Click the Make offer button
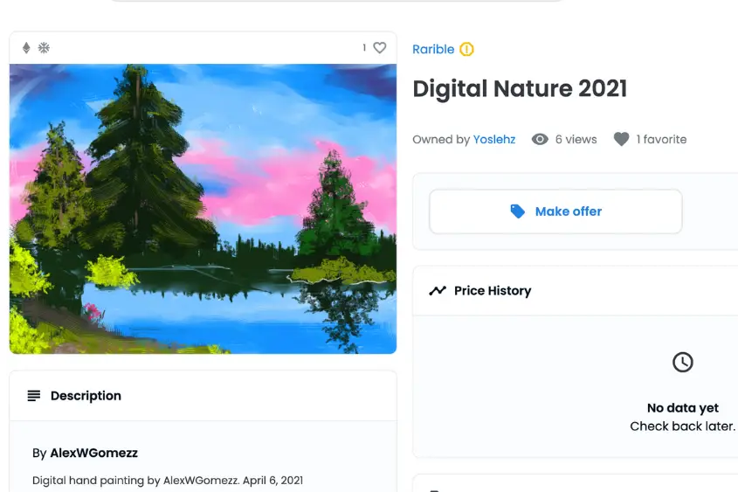 click(555, 211)
